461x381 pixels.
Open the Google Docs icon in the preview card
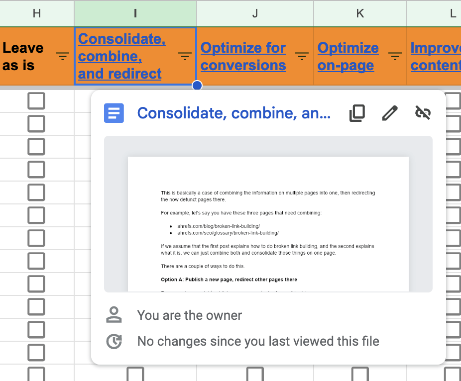115,113
